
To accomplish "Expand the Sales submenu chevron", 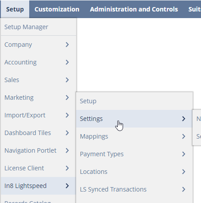I will pyautogui.click(x=67, y=80).
